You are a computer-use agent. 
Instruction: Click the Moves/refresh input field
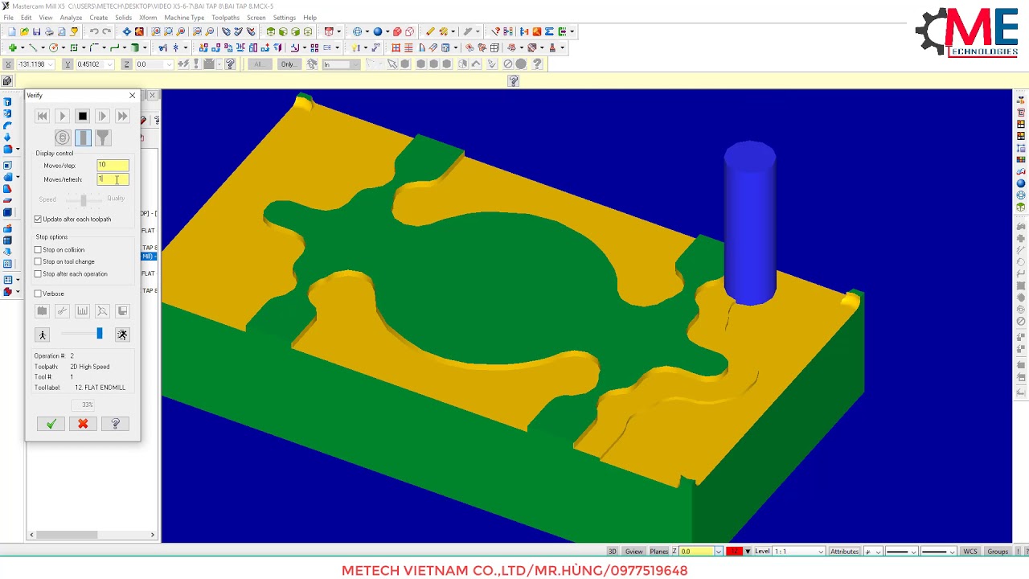coord(113,179)
